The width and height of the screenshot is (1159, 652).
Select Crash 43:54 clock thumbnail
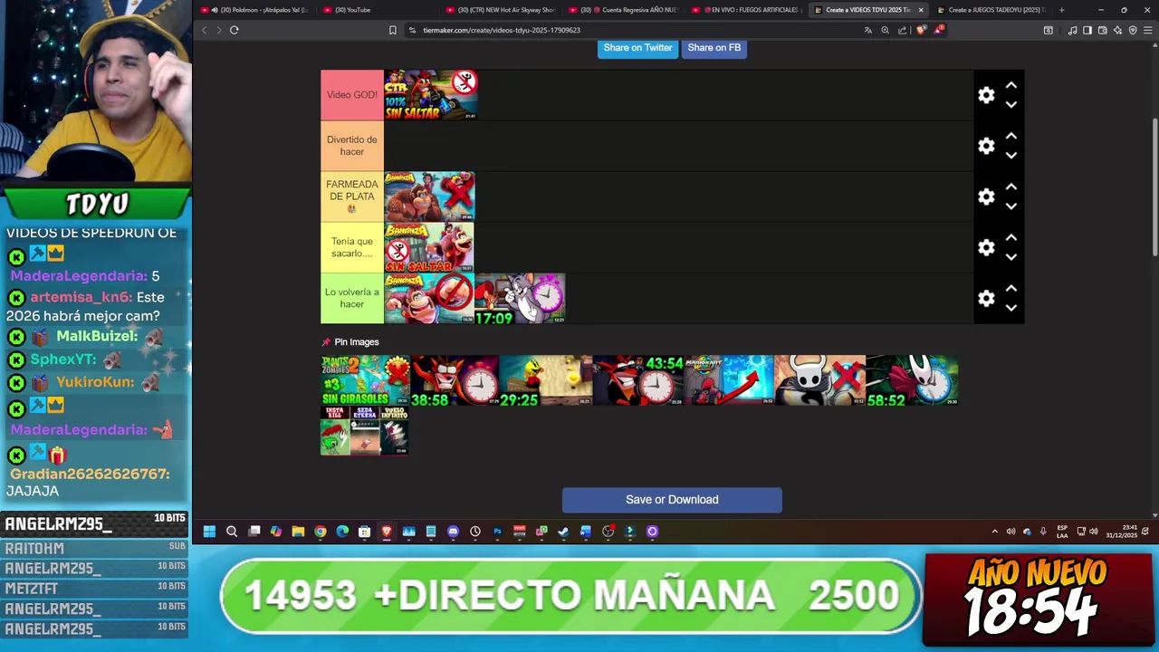point(638,380)
